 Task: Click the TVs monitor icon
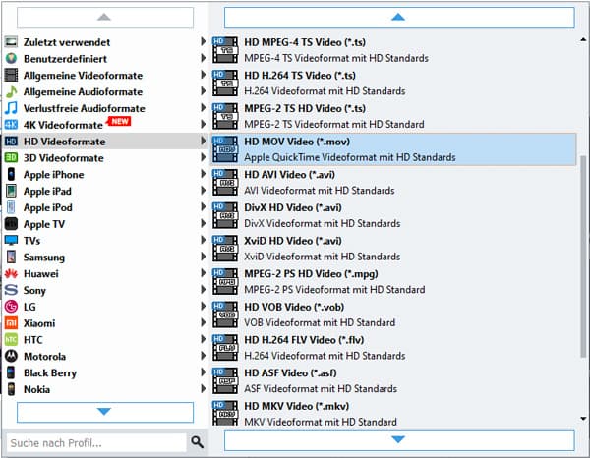pyautogui.click(x=11, y=240)
